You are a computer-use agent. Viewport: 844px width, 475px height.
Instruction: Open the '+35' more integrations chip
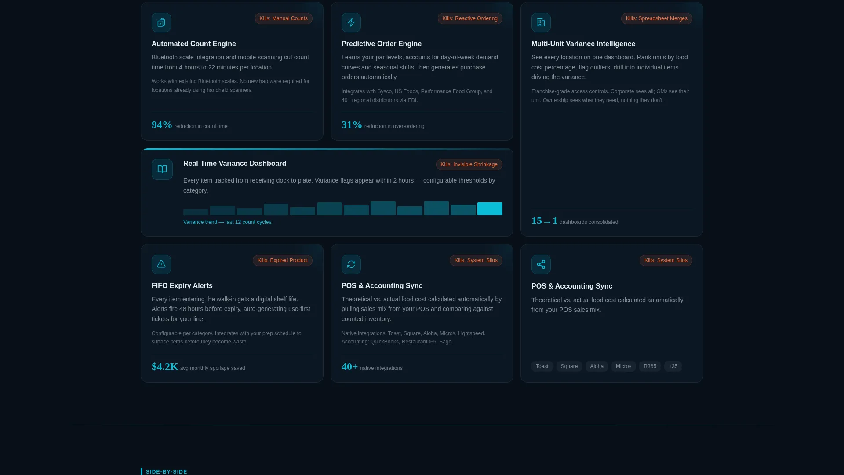click(673, 366)
